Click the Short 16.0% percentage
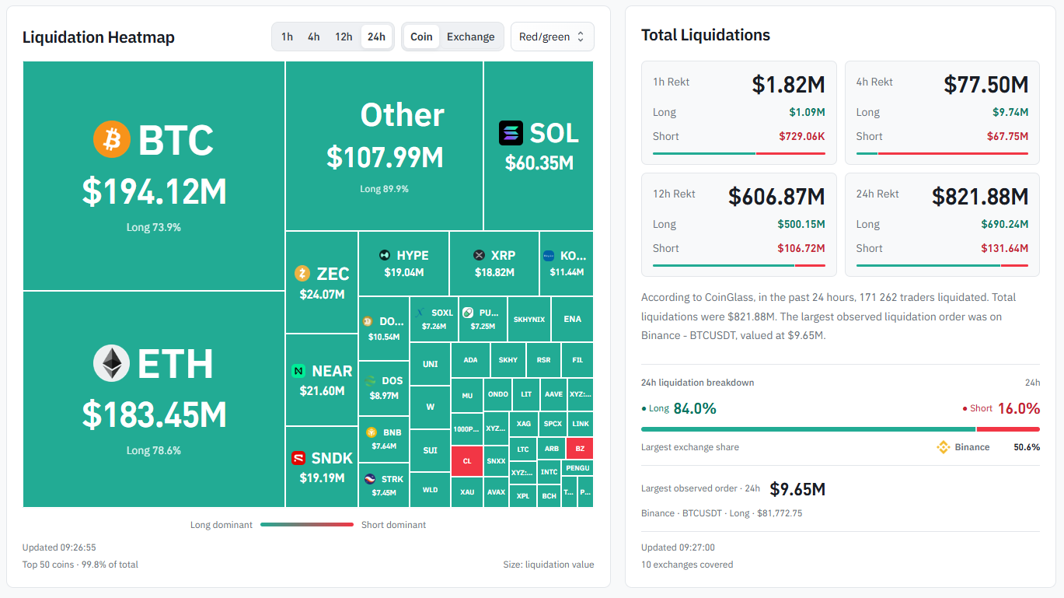Viewport: 1064px width, 598px height. (1018, 408)
